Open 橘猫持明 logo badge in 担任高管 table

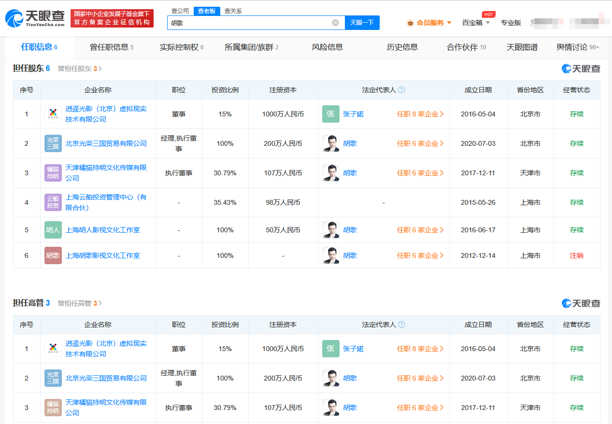(53, 408)
